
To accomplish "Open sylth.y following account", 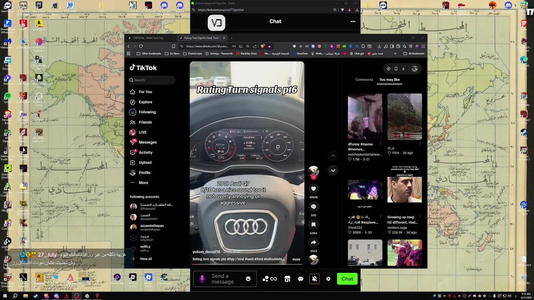I will pos(140,248).
